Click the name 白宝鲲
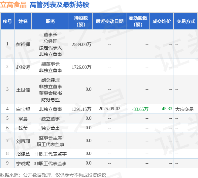This screenshot has height=178, width=198. [23, 109]
